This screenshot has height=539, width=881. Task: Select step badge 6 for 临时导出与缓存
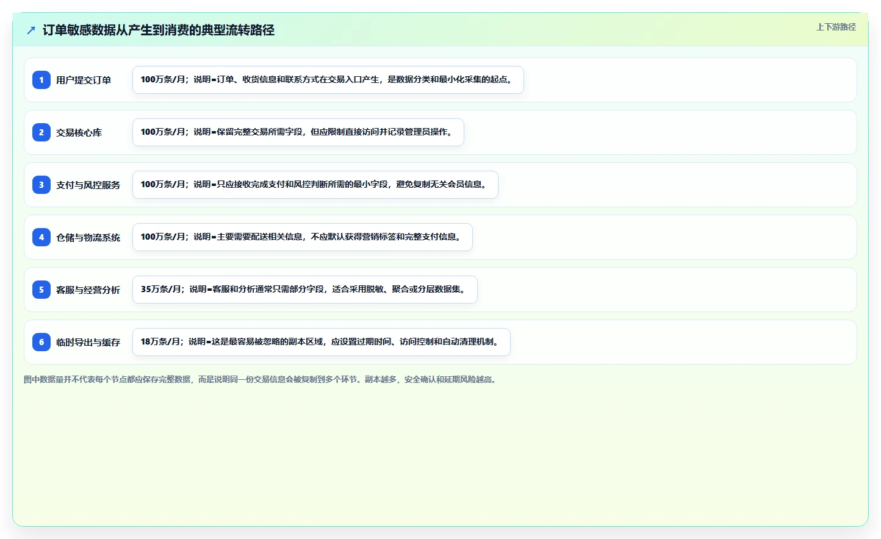coord(41,342)
